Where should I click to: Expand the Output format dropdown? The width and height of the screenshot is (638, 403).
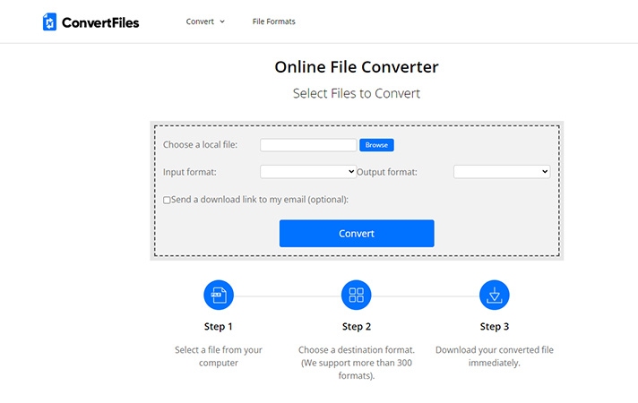[x=502, y=172]
